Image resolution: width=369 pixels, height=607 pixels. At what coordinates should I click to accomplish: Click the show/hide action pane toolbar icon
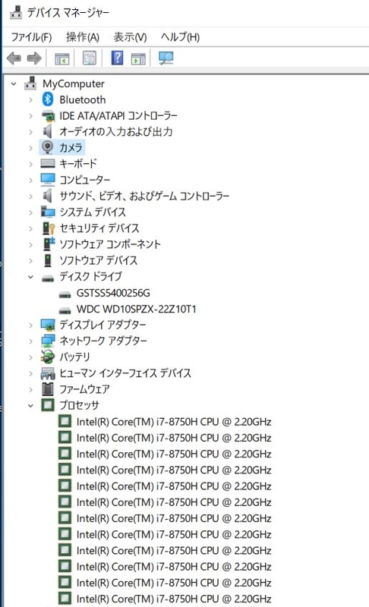pos(138,58)
